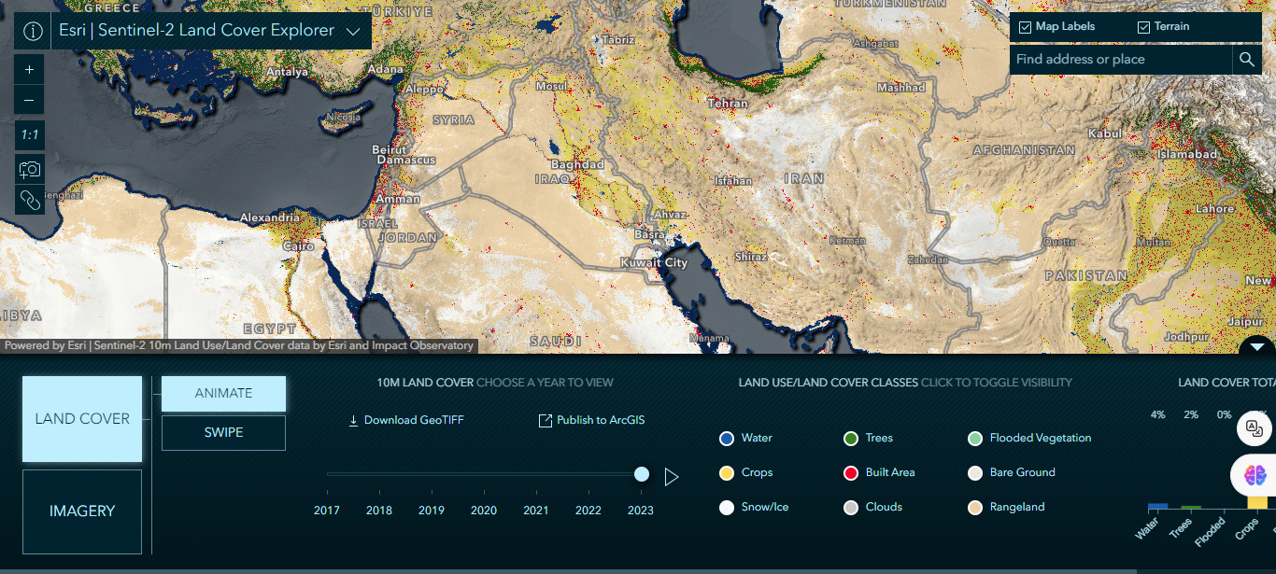Collapse the bottom panel with arrow
The image size is (1276, 574).
pyautogui.click(x=1256, y=346)
